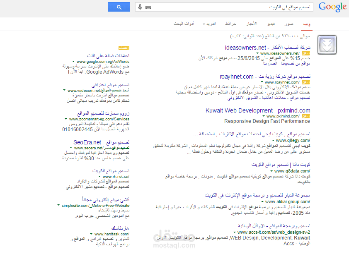This screenshot has width=349, height=254.
Task: Click the ad badge beside www.ideasowners.net
Action: tap(306, 53)
